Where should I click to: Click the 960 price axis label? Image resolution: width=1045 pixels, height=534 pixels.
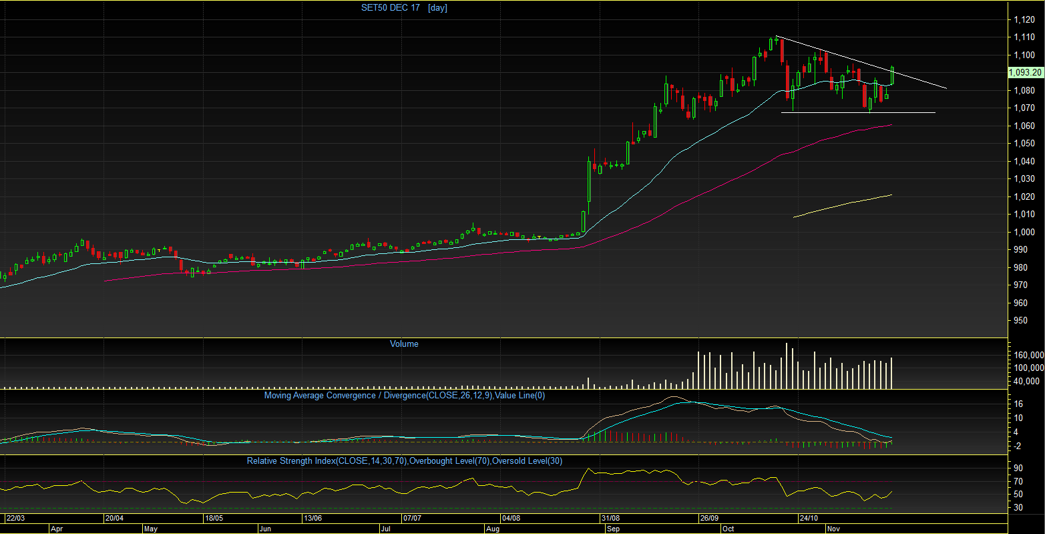point(1022,303)
